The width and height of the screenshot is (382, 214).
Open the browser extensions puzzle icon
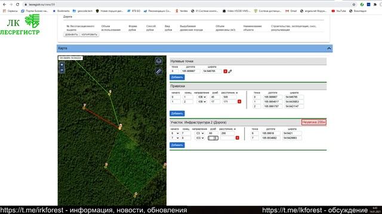(375, 4)
